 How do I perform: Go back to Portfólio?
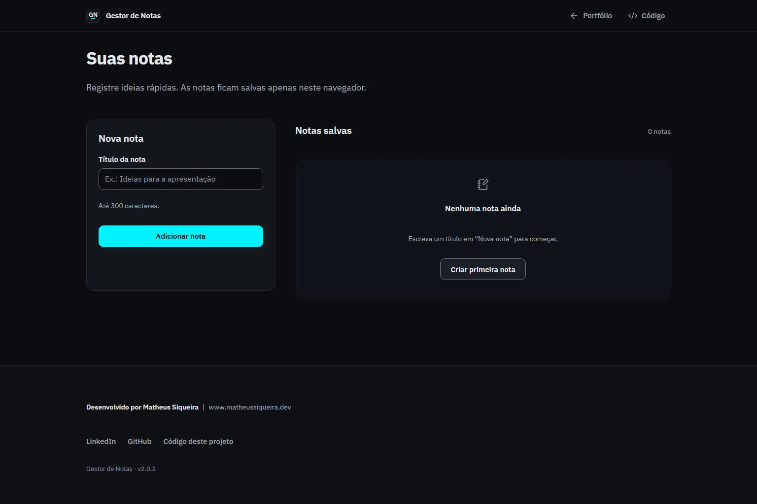[591, 16]
